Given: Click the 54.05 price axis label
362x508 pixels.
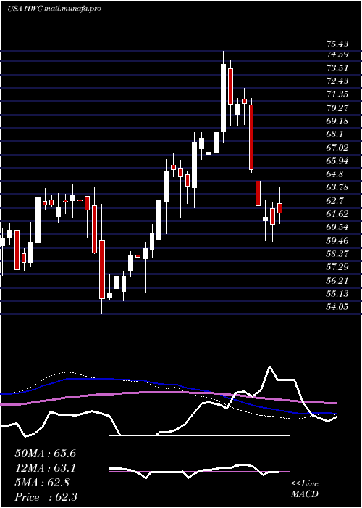Looking at the screenshot, I should (x=337, y=307).
